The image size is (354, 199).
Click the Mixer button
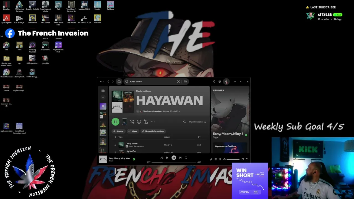(133, 131)
